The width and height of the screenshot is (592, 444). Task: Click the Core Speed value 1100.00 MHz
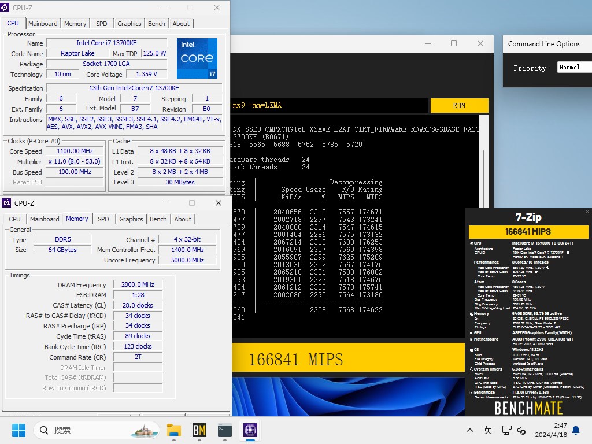75,151
